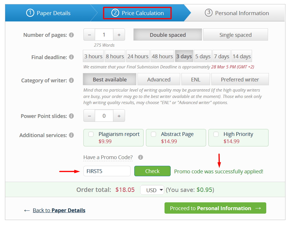Select the Single spaced option
The height and width of the screenshot is (229, 293).
point(235,35)
